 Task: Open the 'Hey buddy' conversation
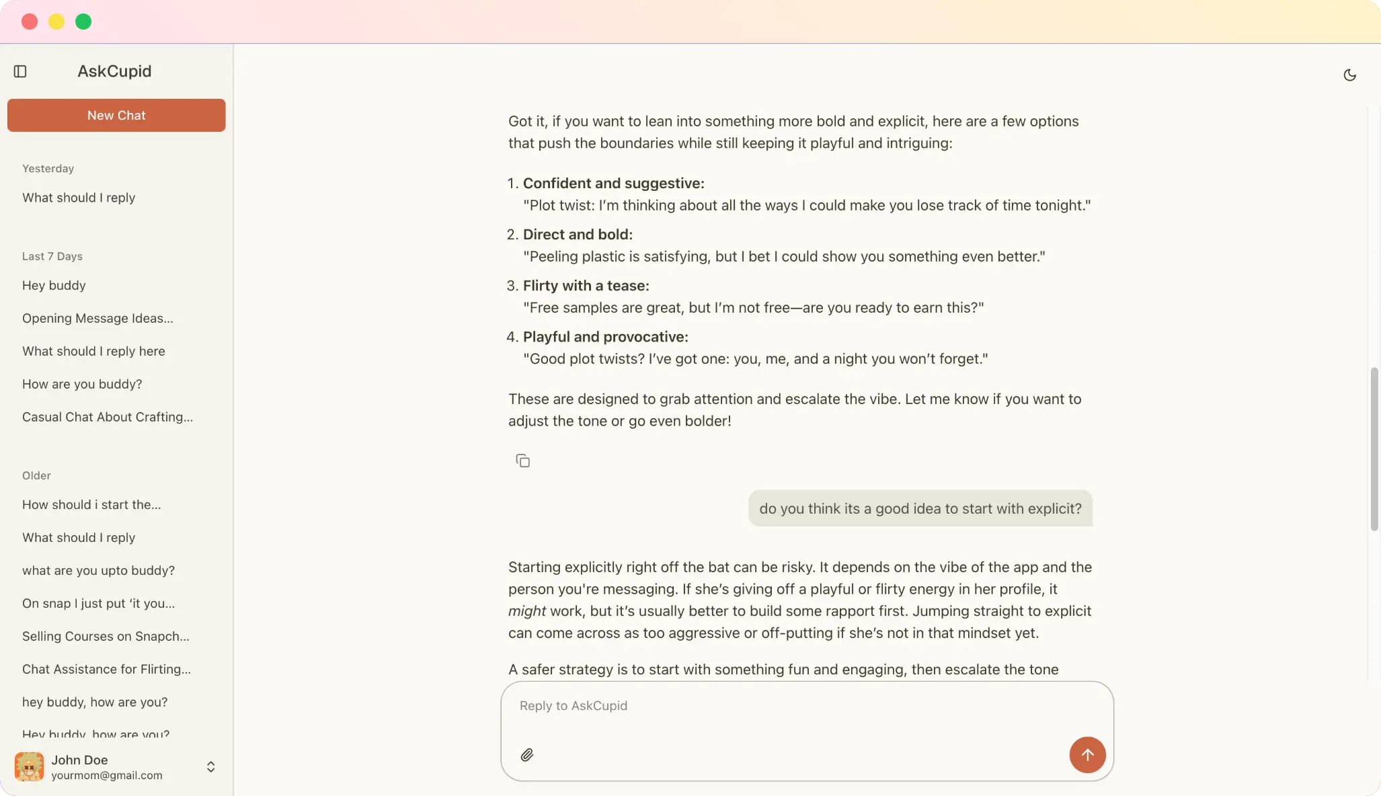54,285
